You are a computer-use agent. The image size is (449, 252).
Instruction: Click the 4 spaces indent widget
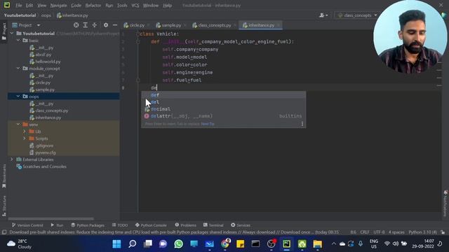(396, 232)
